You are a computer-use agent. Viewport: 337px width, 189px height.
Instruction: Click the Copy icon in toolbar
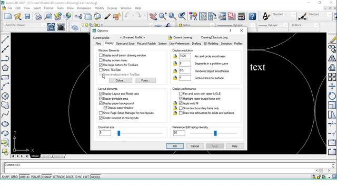pos(88,16)
